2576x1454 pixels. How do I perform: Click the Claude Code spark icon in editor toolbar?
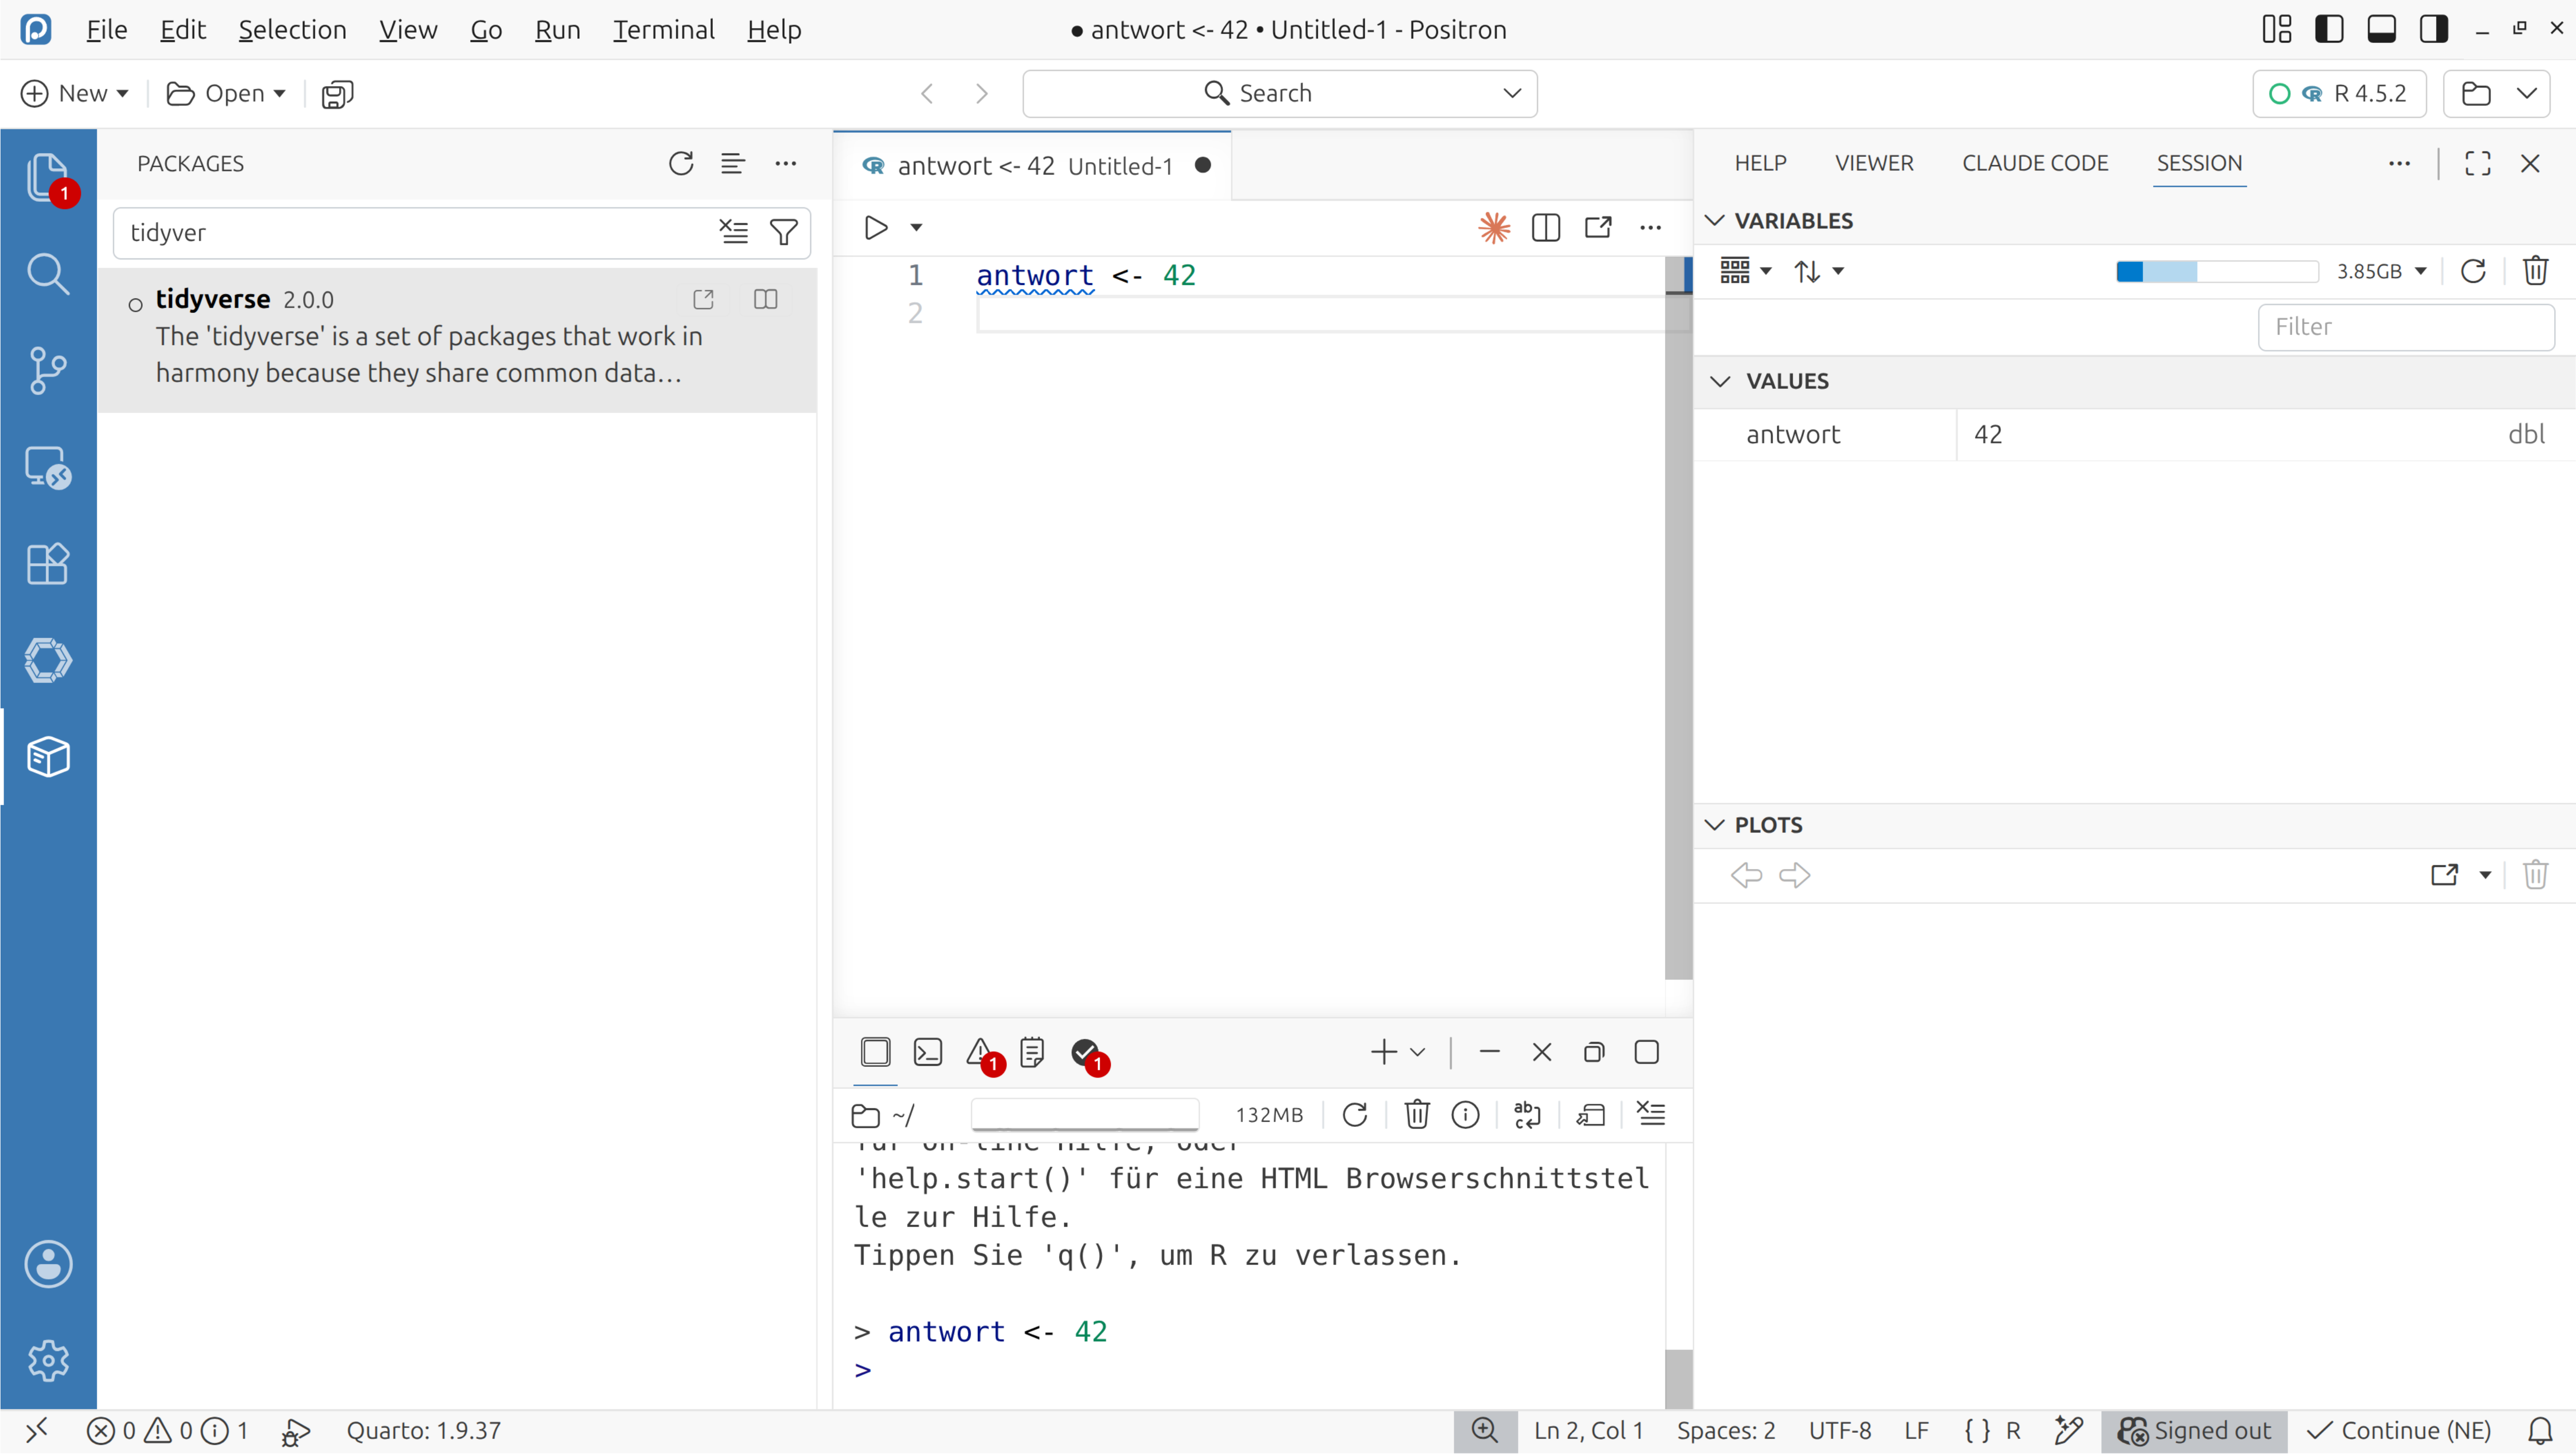click(x=1494, y=228)
